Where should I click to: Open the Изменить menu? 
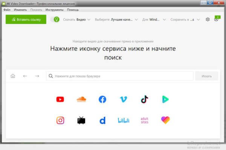pyautogui.click(x=20, y=10)
